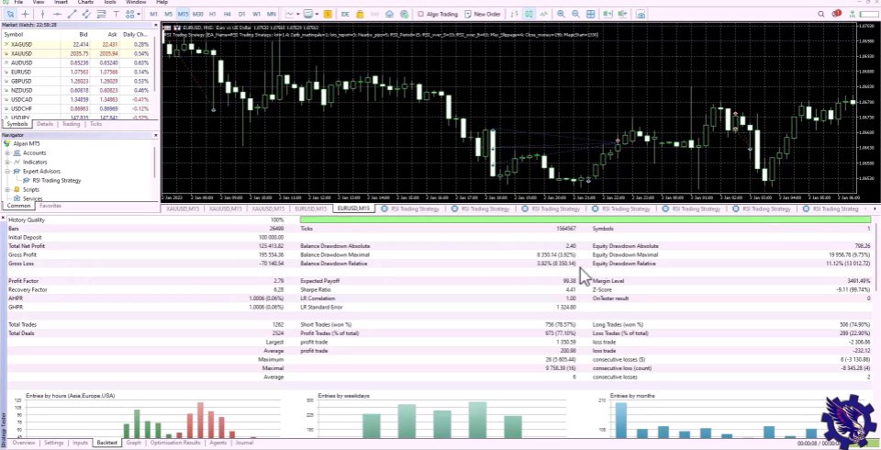Switch chart to M30 timeframe
Image resolution: width=881 pixels, height=450 pixels.
click(x=197, y=15)
